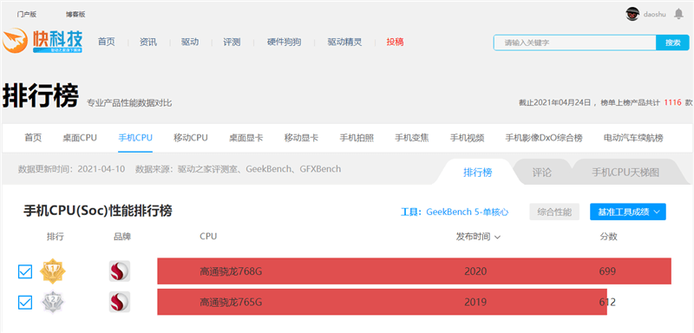Focus the keyword search input field
This screenshot has width=694, height=333.
click(x=574, y=42)
